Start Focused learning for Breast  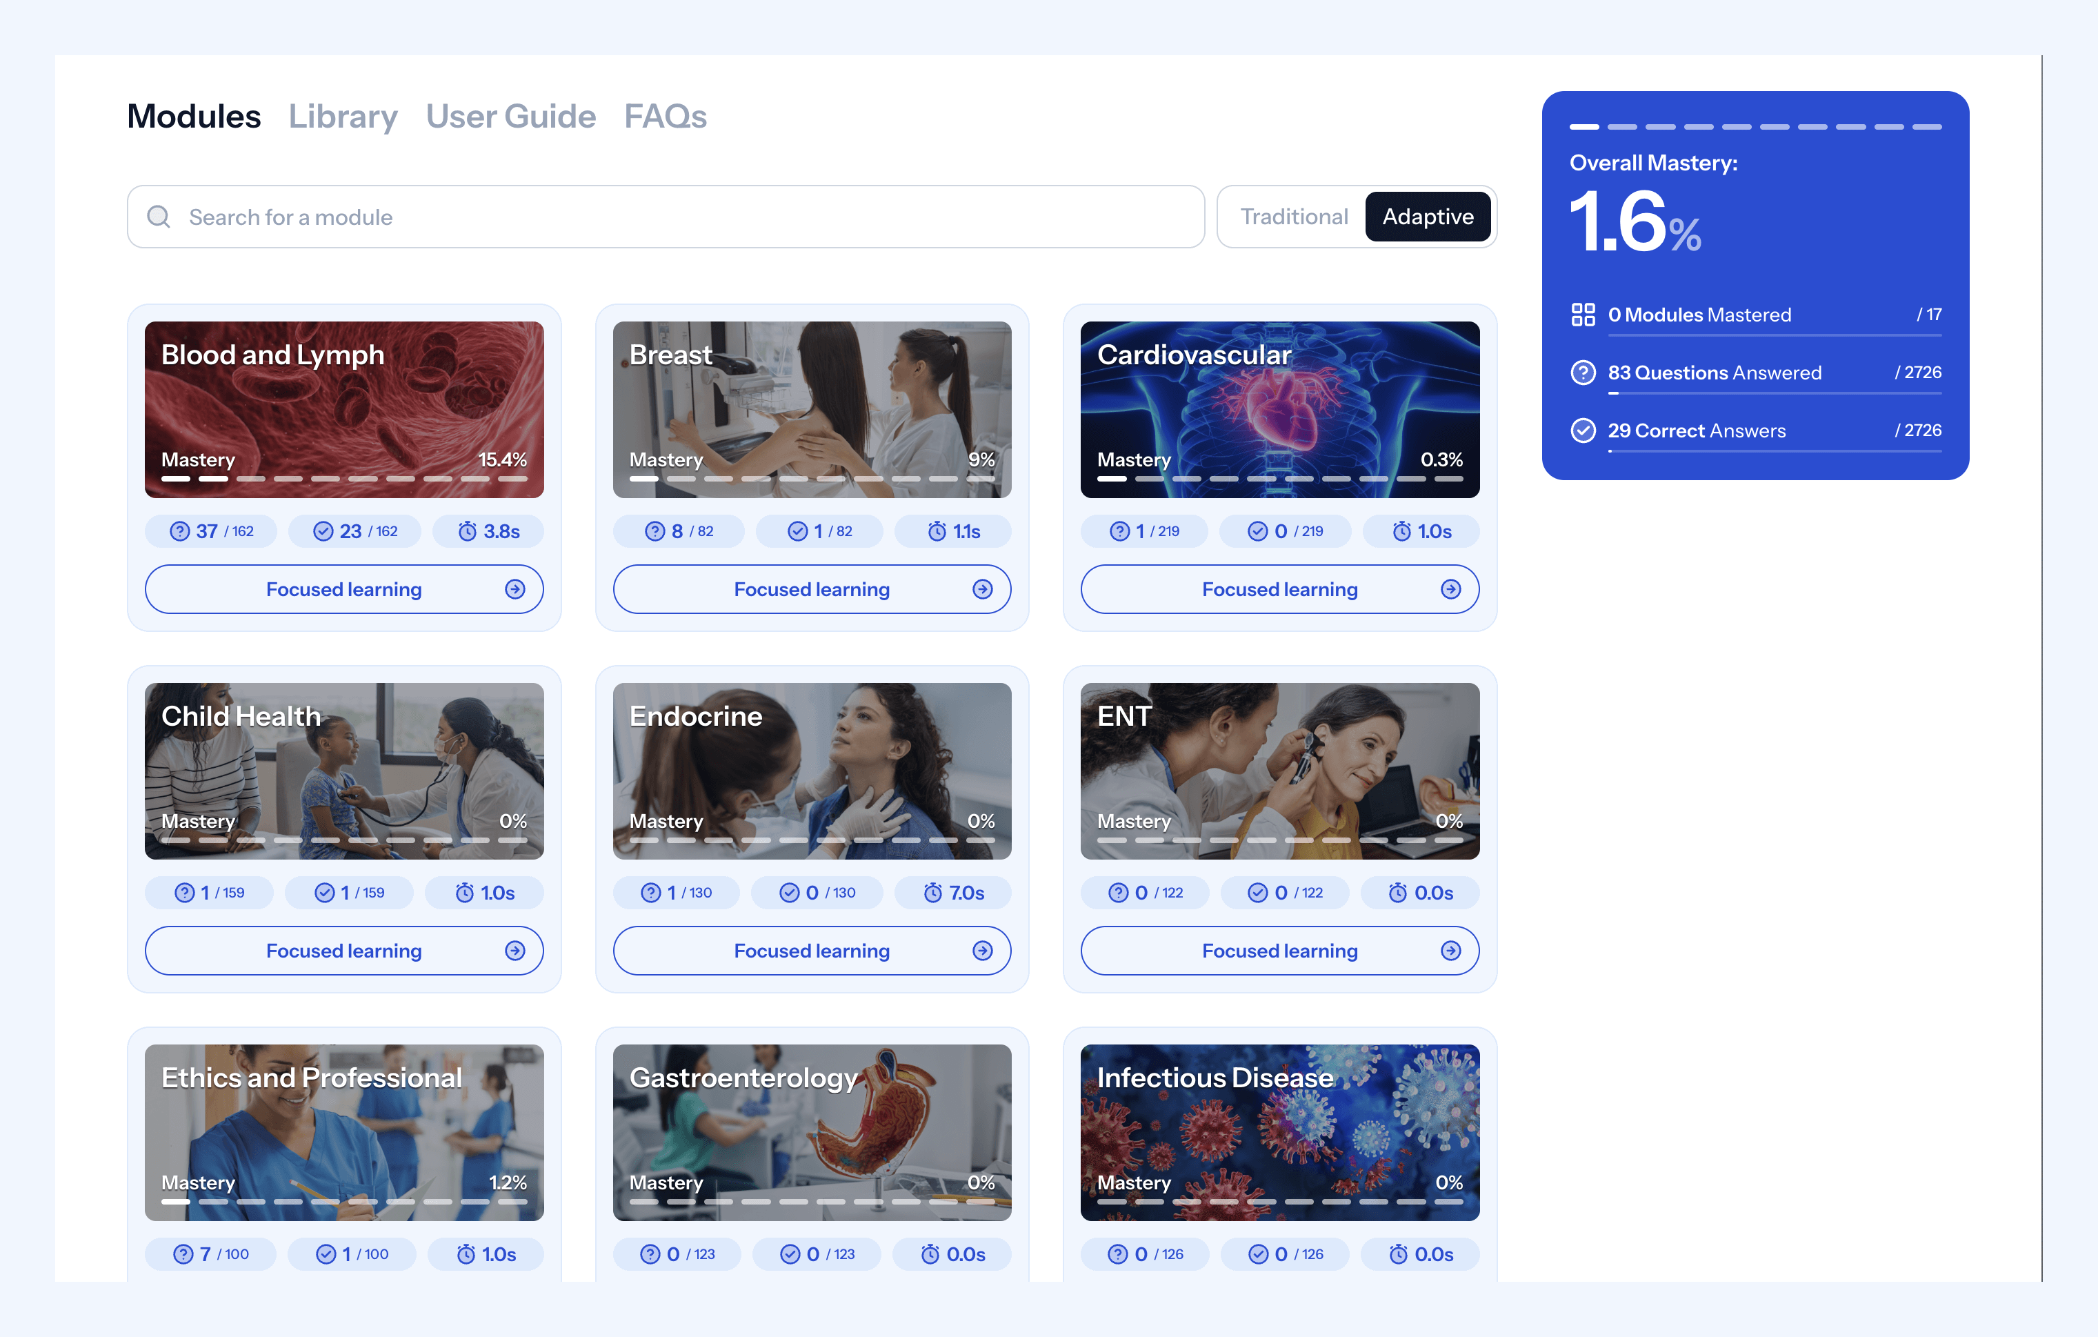pos(812,589)
